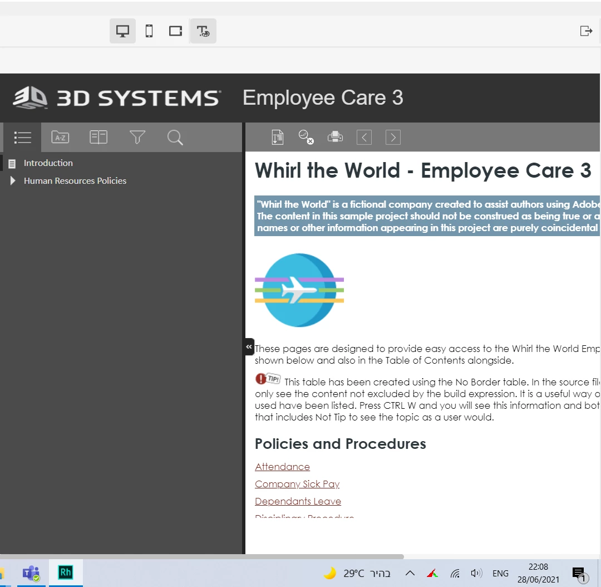Open the clock showing 22:08

pos(538,573)
